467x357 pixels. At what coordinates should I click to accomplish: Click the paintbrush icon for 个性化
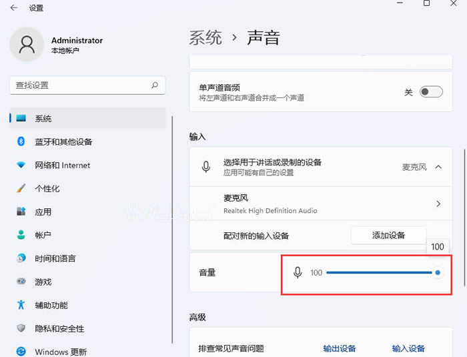click(x=21, y=188)
